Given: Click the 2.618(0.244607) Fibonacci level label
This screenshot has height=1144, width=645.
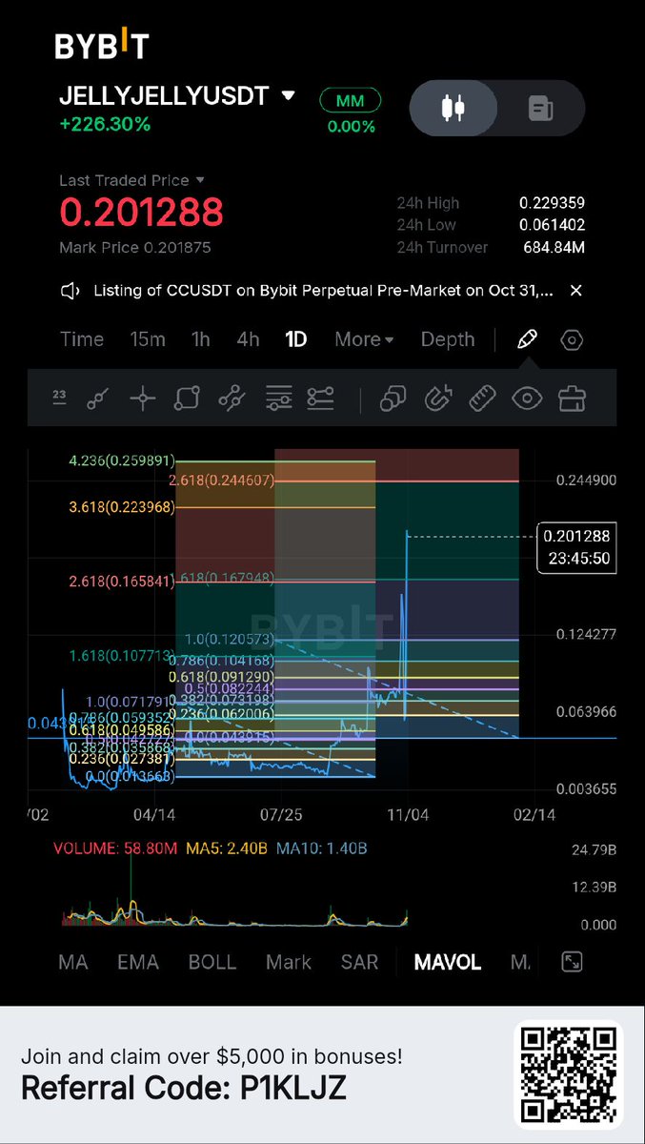Looking at the screenshot, I should tap(221, 480).
